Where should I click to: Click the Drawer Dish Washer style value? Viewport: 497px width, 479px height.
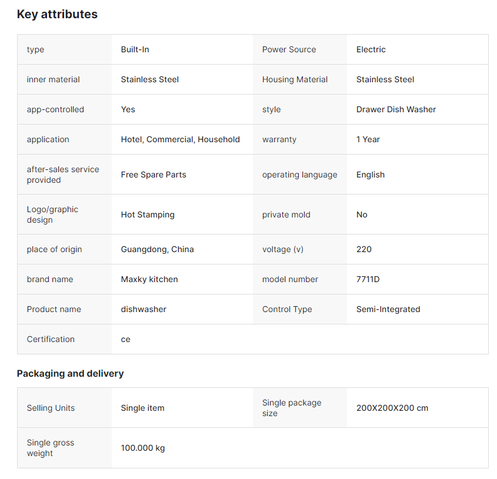(396, 109)
